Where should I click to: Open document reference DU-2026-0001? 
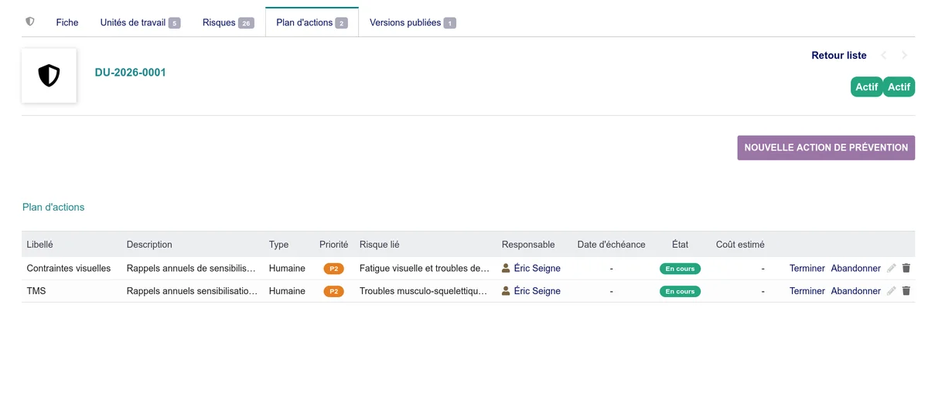coord(131,73)
